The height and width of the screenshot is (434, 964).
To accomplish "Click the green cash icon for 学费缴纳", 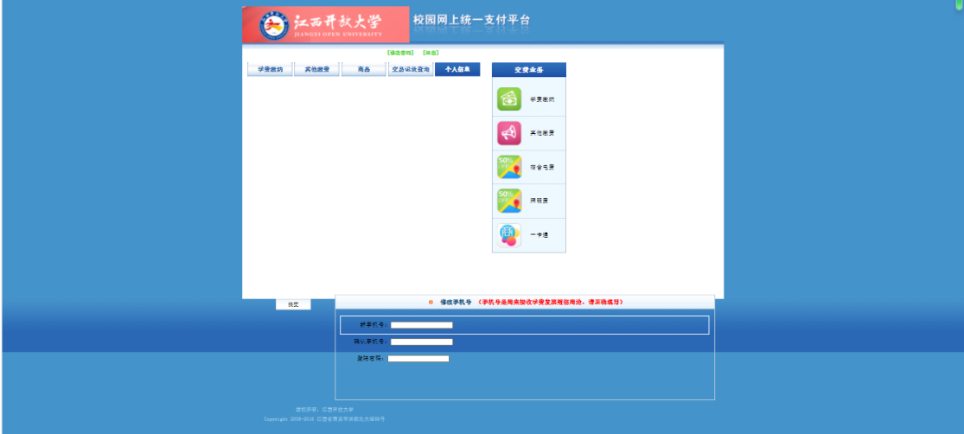I will click(x=509, y=99).
